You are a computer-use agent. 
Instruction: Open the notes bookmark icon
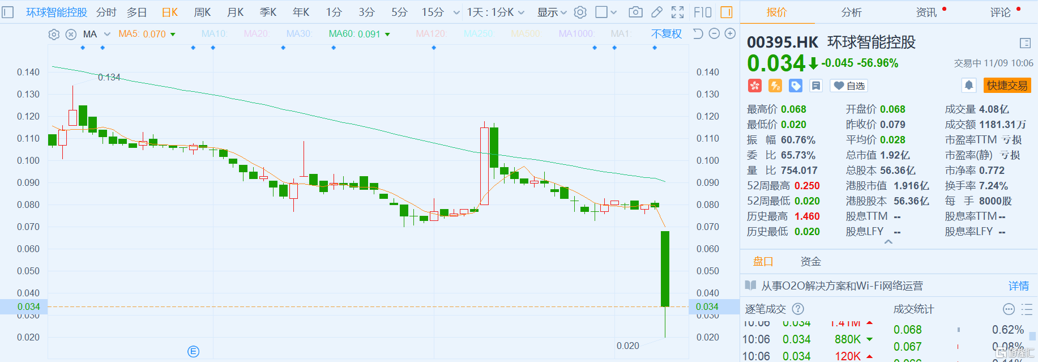[x=816, y=86]
